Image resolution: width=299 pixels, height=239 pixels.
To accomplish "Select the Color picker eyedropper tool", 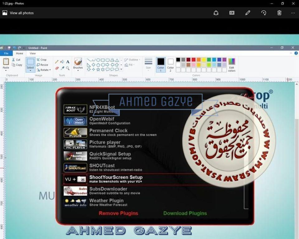I will [62, 68].
